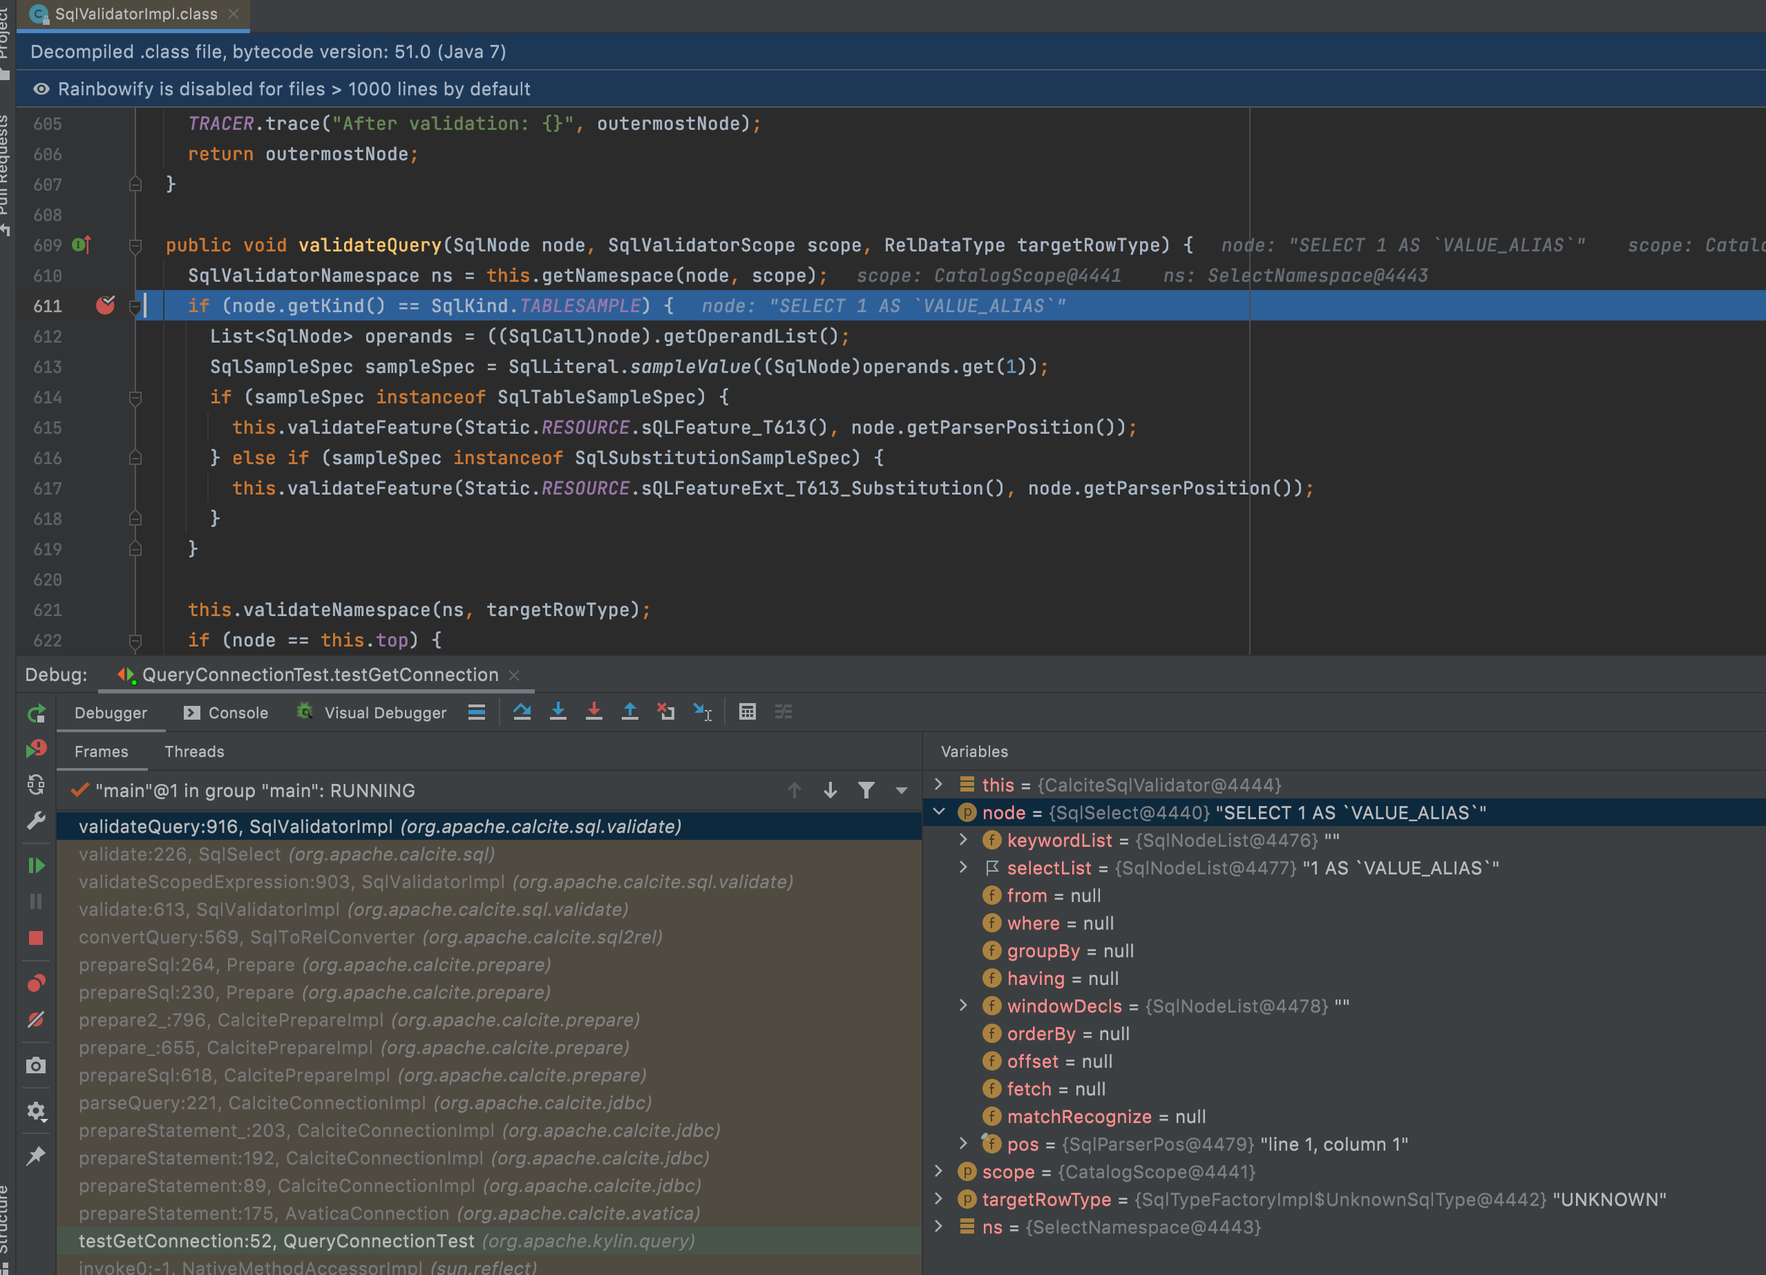Click the Variables panel header
Image resolution: width=1766 pixels, height=1275 pixels.
(974, 752)
